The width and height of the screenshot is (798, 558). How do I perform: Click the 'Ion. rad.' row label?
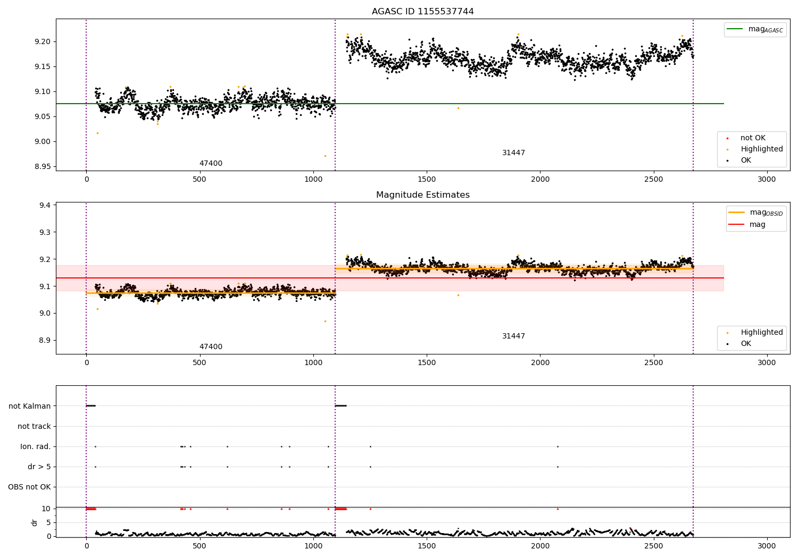(x=36, y=446)
